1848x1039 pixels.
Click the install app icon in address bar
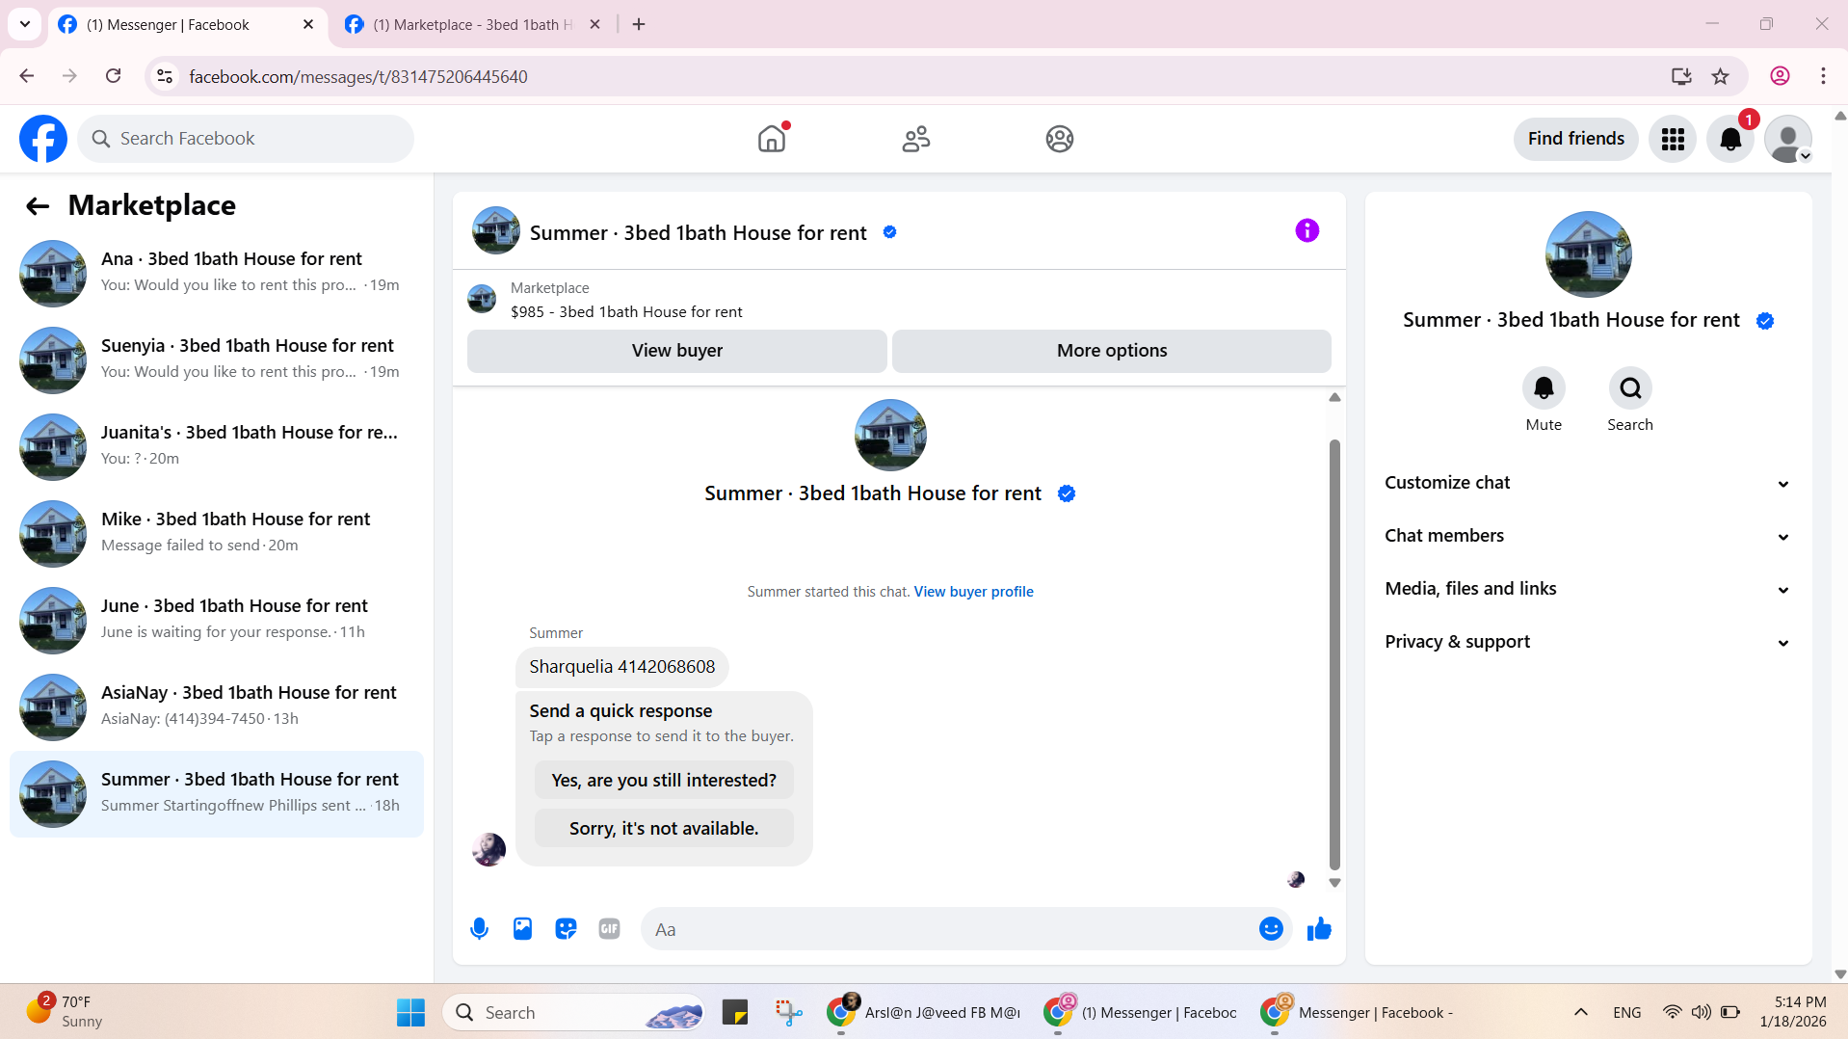(1681, 76)
